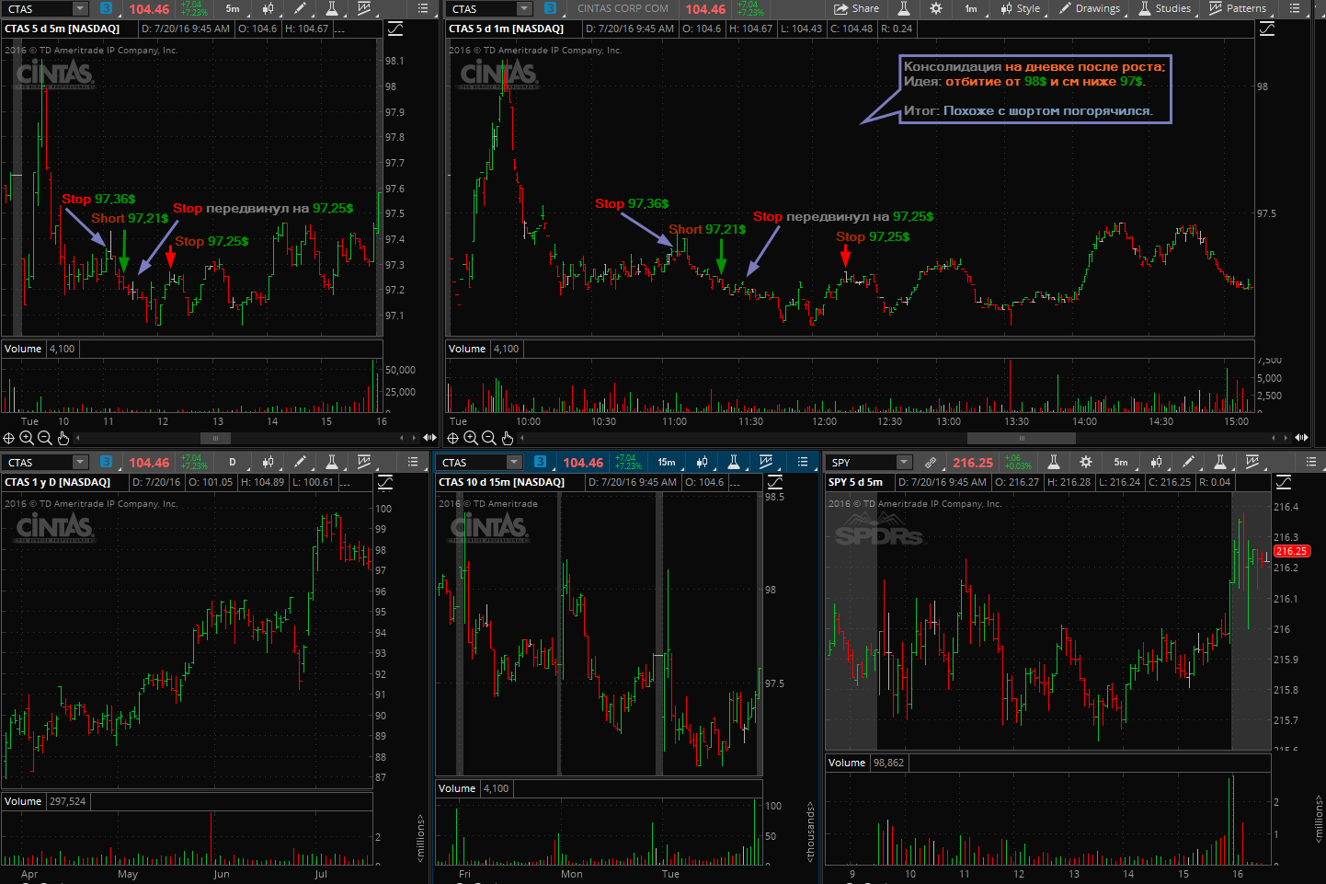Open CTAS symbol dropdown in 1m chart
This screenshot has width=1326, height=884.
click(524, 8)
